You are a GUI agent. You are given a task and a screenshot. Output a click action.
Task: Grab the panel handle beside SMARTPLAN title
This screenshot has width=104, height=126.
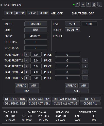[x=1, y=5]
